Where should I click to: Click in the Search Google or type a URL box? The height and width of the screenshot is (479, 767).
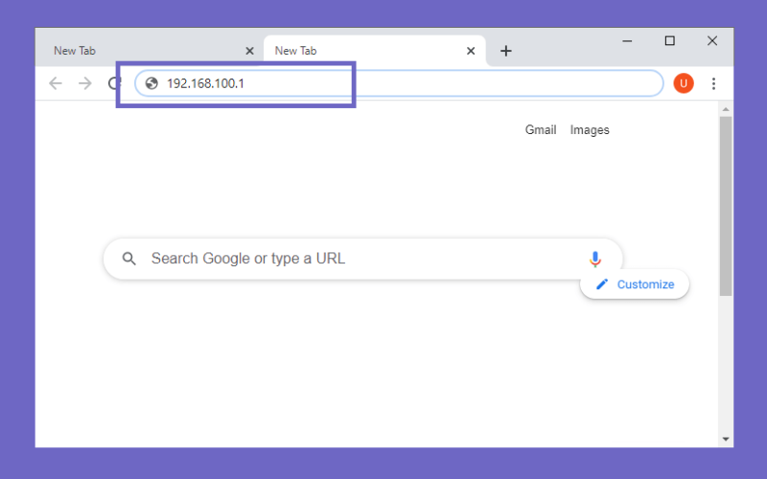pyautogui.click(x=362, y=259)
